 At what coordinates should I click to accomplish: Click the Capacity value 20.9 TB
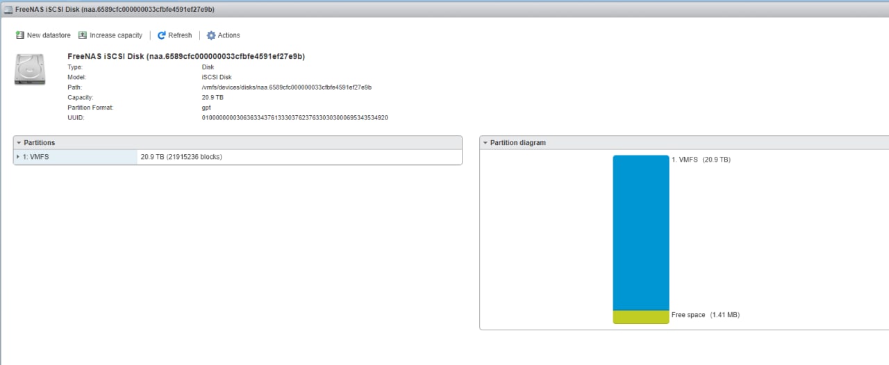(x=213, y=98)
